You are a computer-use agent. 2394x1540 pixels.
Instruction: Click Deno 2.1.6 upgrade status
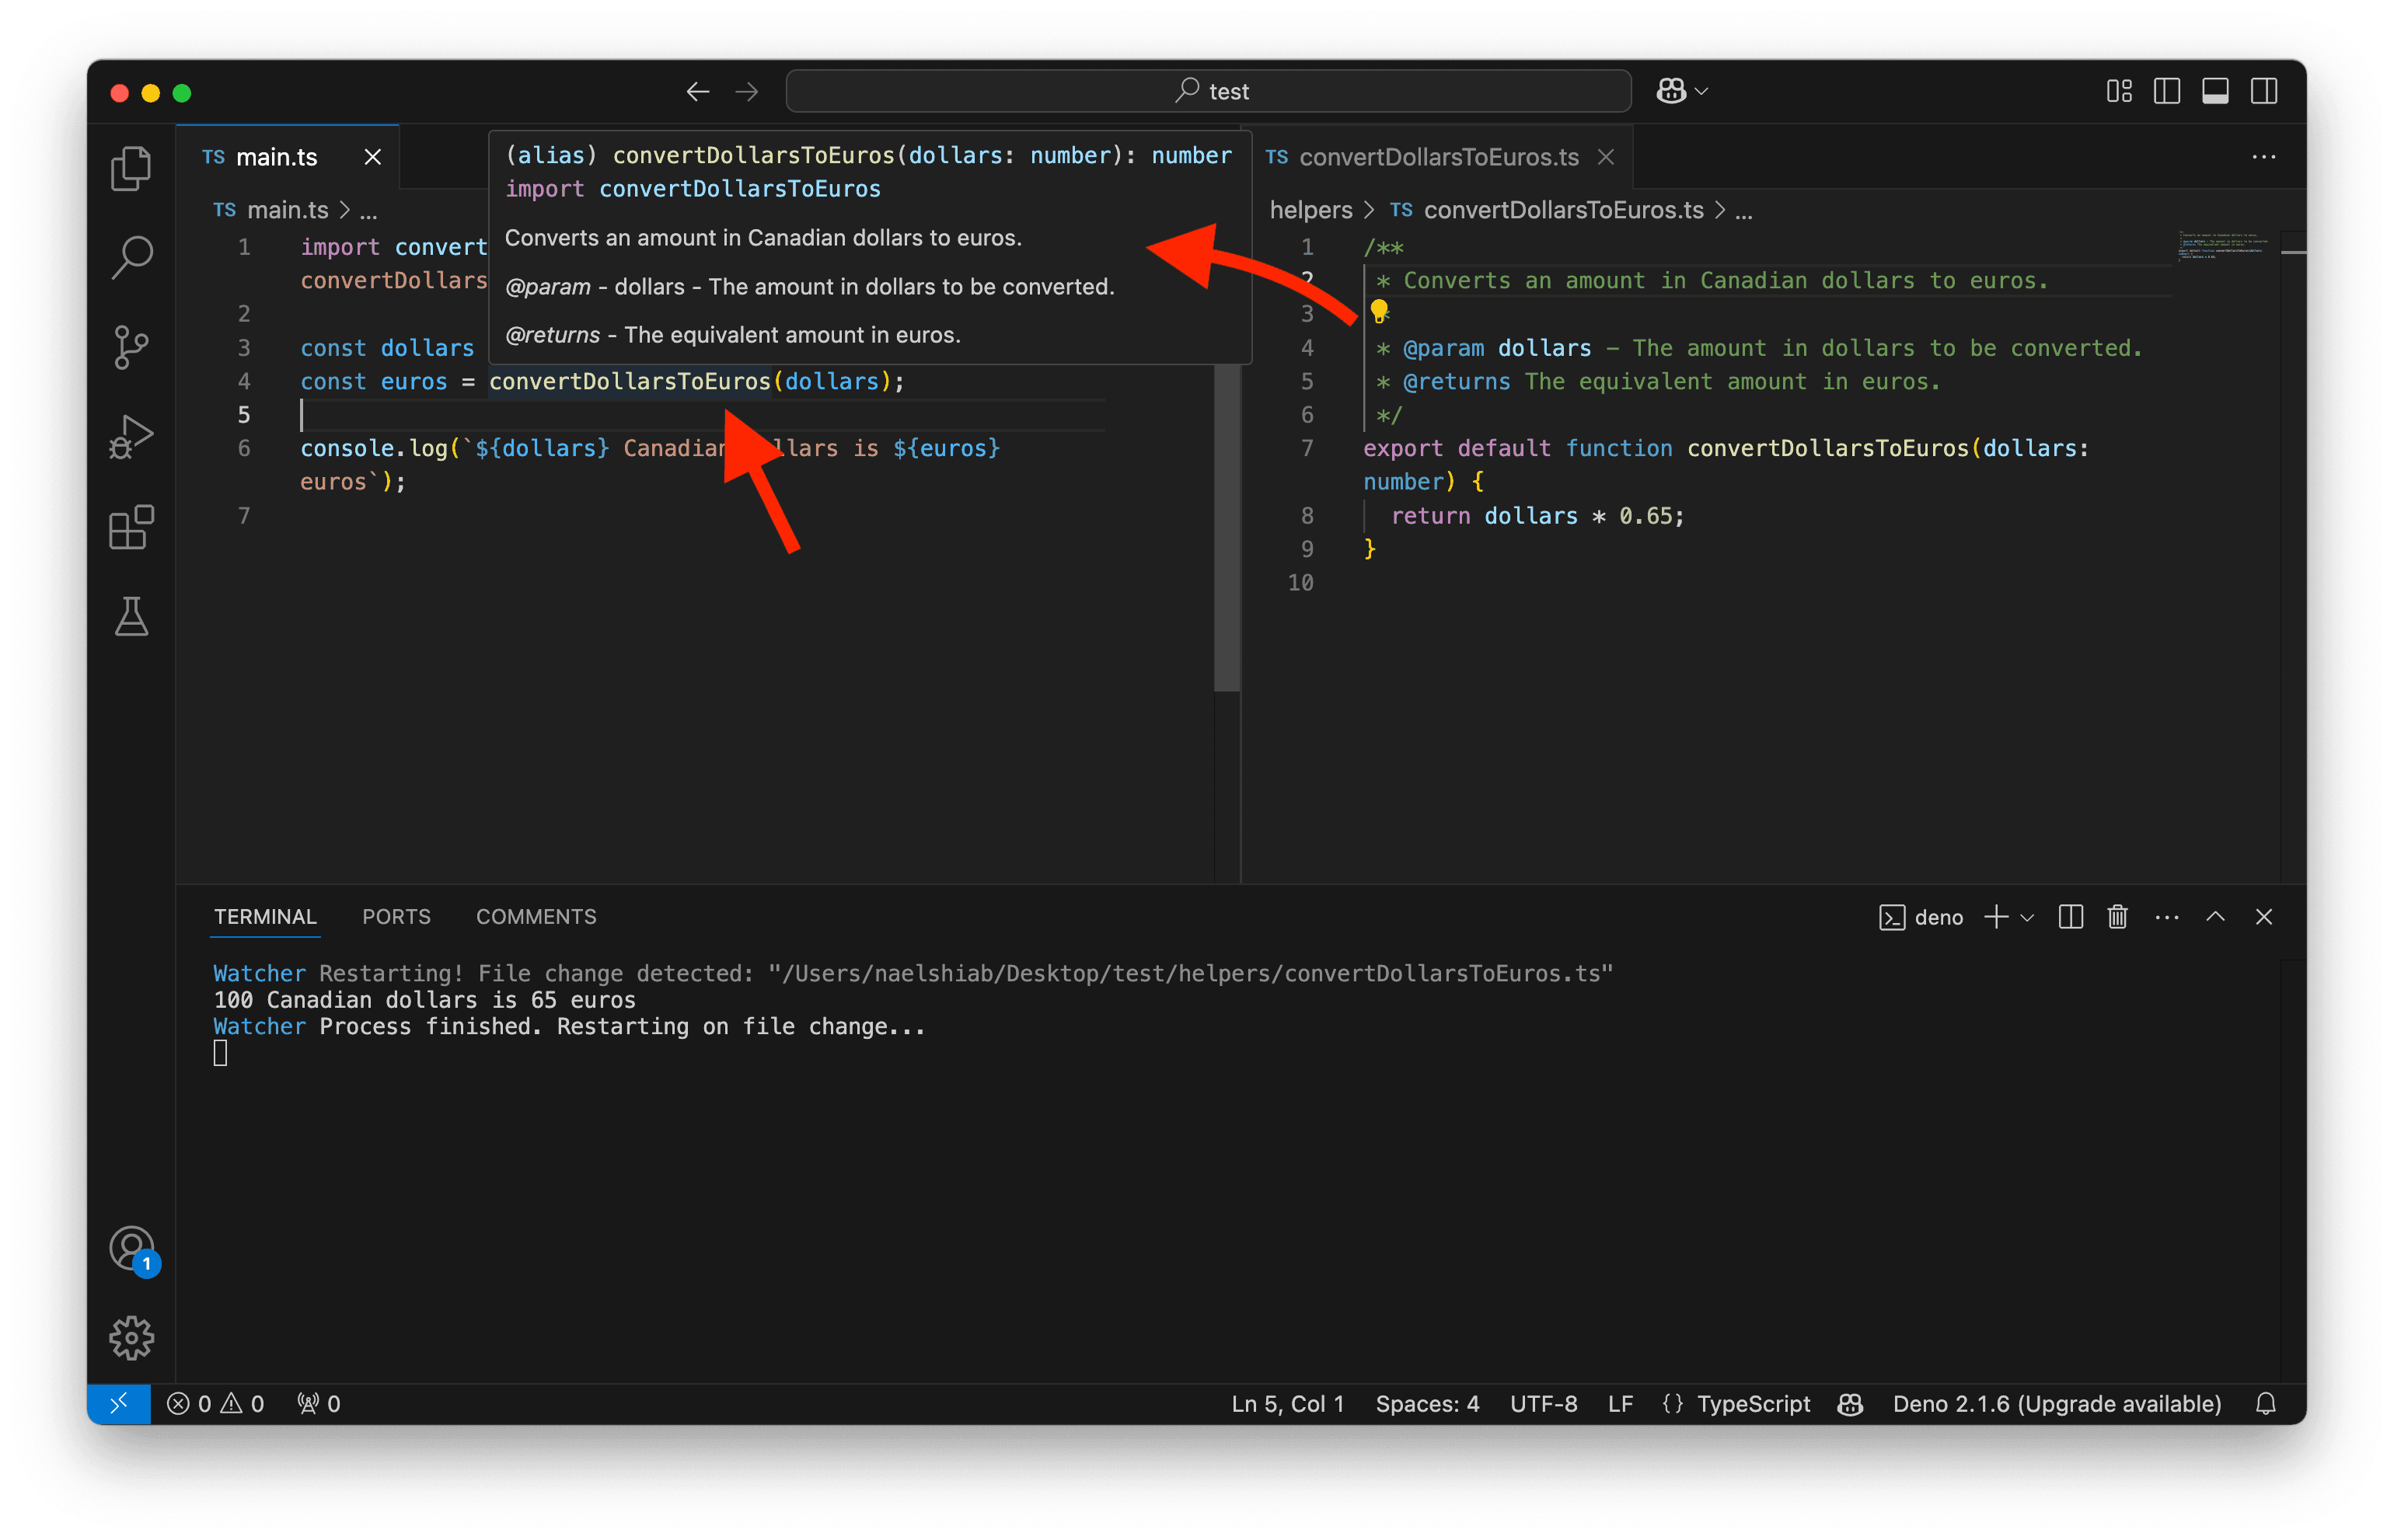click(2057, 1404)
